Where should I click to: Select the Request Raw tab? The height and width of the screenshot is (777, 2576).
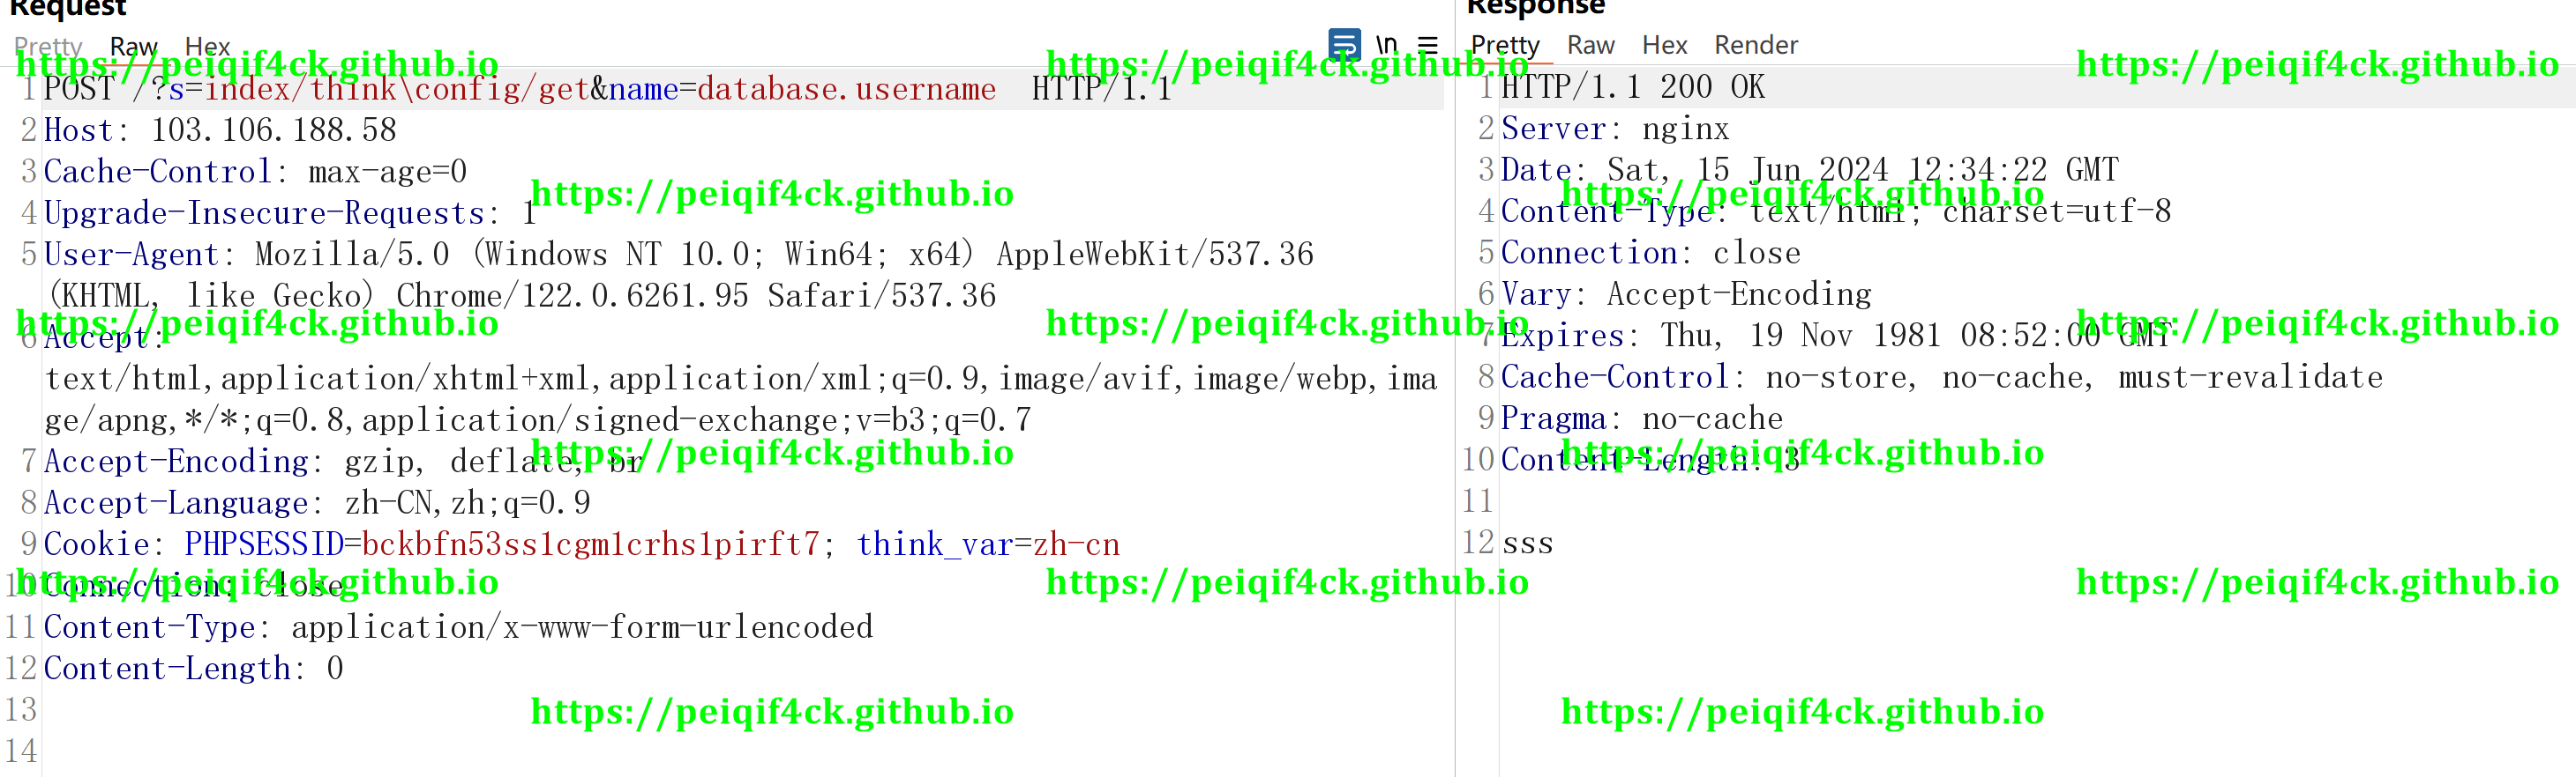click(x=134, y=46)
